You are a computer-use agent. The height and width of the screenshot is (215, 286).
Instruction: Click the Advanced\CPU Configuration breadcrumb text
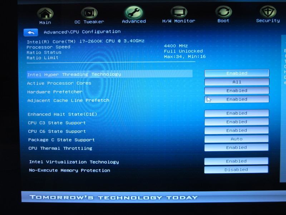coord(82,32)
